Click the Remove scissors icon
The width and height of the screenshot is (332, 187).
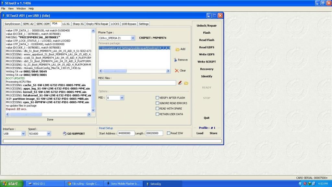175,60
